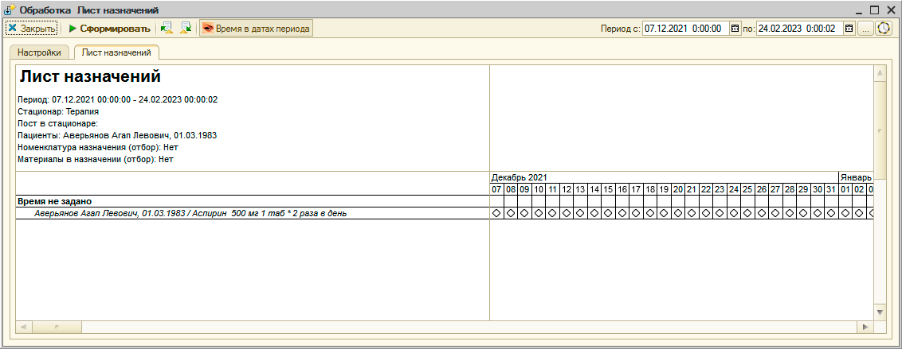The width and height of the screenshot is (902, 349).
Task: Open calendar picker for the period start date
Action: (x=735, y=29)
